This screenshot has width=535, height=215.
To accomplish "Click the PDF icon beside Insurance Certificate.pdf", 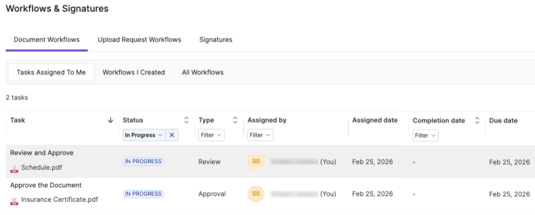I will click(x=14, y=201).
